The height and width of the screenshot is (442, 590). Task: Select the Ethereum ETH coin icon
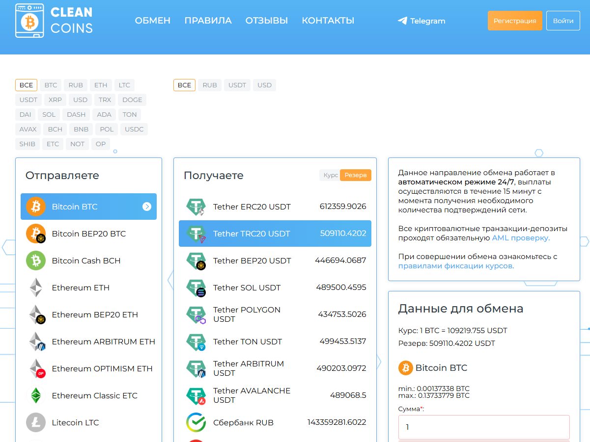click(35, 287)
